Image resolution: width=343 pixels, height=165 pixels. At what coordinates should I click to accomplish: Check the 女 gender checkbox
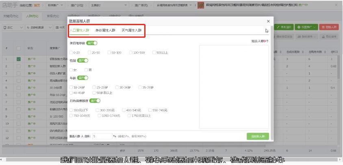point(71,70)
